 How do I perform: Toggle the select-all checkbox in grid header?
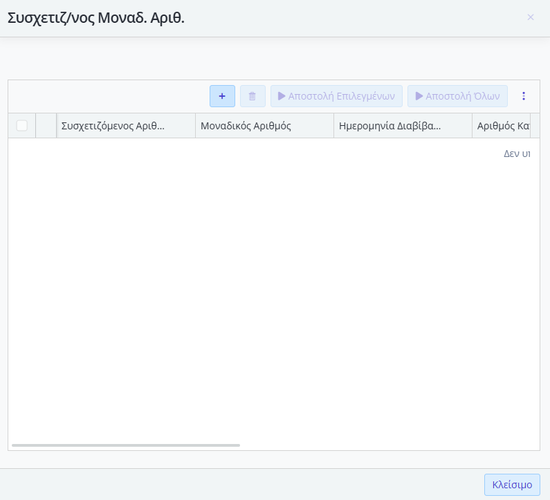click(22, 126)
